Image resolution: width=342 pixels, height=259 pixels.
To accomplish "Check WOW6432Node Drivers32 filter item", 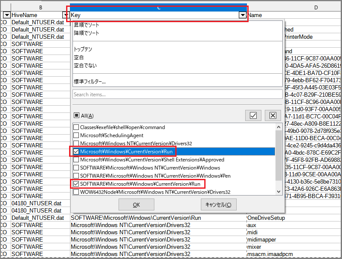I will coord(76,192).
